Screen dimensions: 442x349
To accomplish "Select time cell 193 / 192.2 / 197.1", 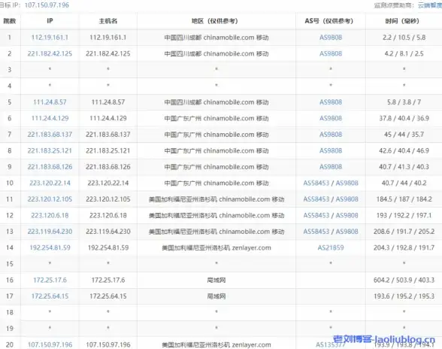I will point(404,215).
